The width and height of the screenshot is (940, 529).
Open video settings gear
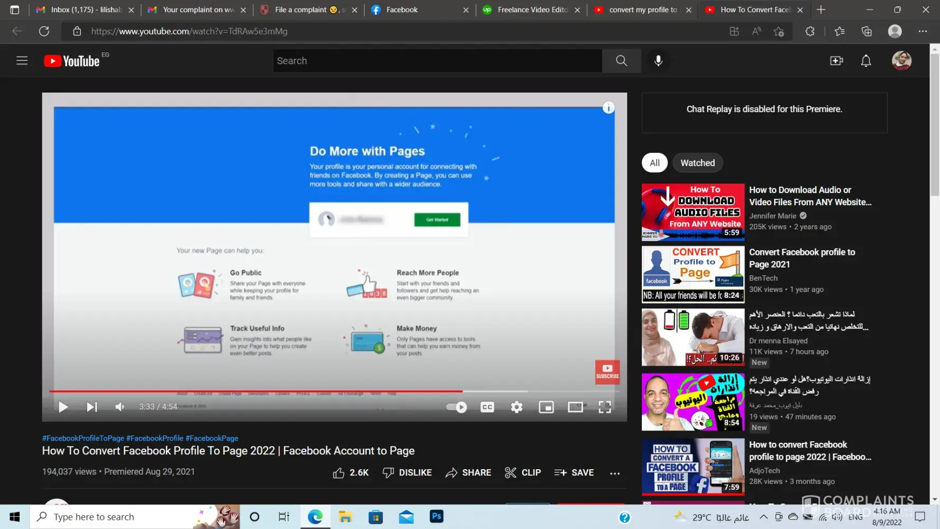point(517,407)
